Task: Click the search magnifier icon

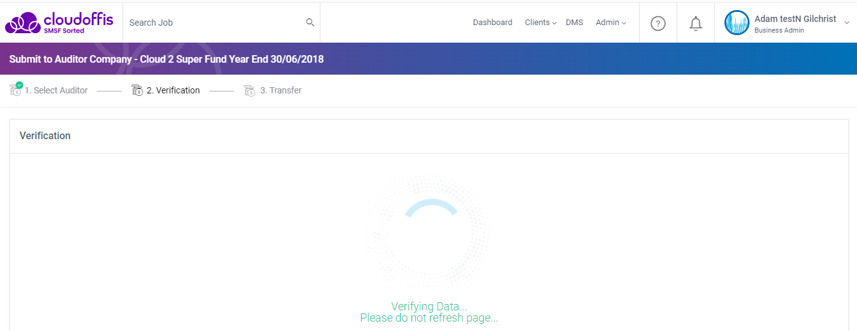Action: click(310, 23)
